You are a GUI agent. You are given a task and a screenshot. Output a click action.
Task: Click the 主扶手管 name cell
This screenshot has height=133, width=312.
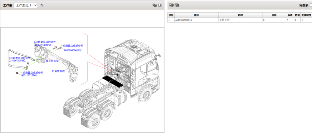point(225,20)
